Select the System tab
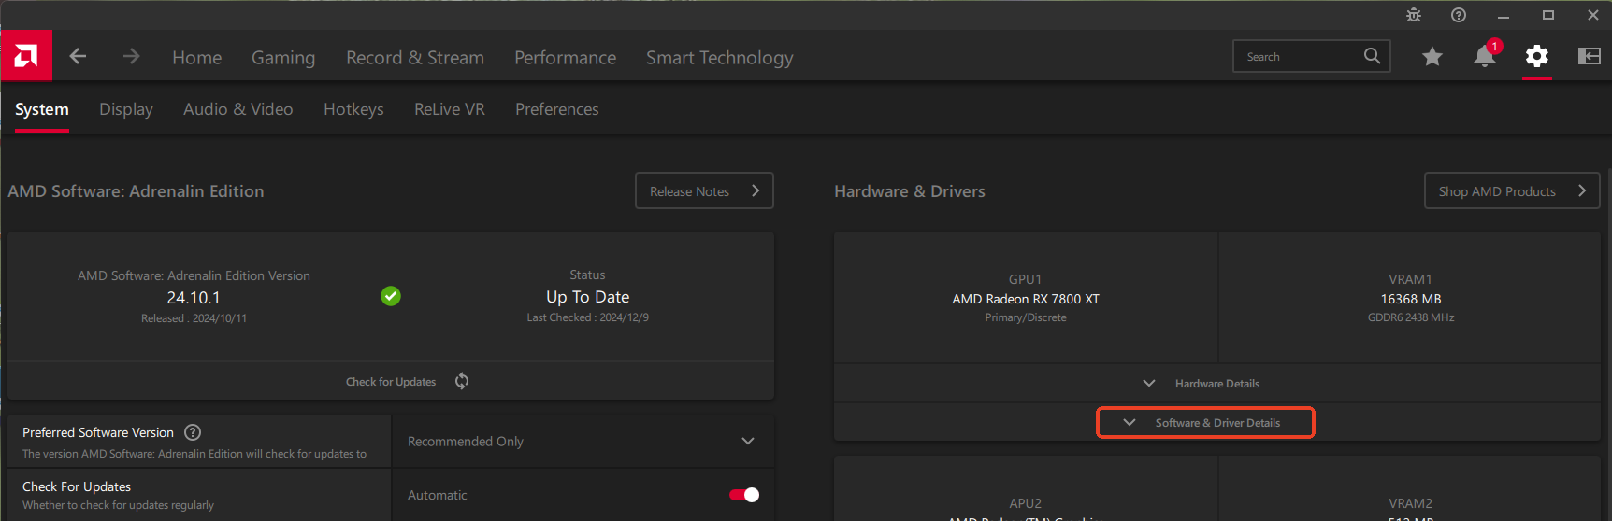Viewport: 1612px width, 521px height. click(42, 109)
